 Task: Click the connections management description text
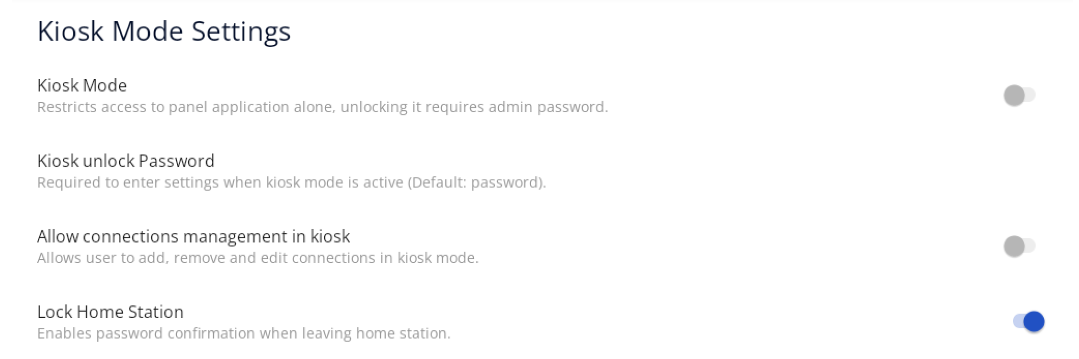258,258
